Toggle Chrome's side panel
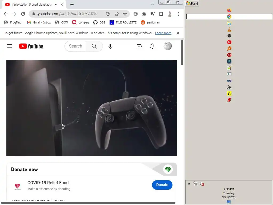The image size is (273, 205). coord(161,14)
